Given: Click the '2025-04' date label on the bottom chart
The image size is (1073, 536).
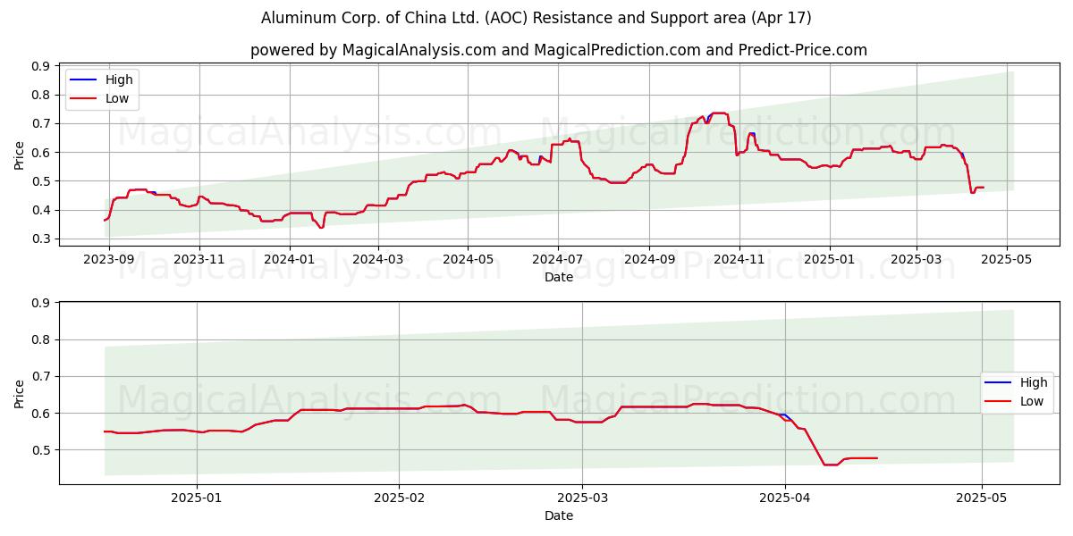Looking at the screenshot, I should click(x=785, y=499).
